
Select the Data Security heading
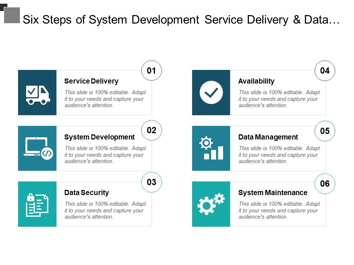pos(86,192)
